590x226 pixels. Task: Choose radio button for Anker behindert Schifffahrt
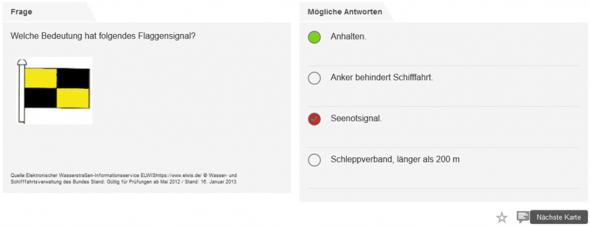314,78
